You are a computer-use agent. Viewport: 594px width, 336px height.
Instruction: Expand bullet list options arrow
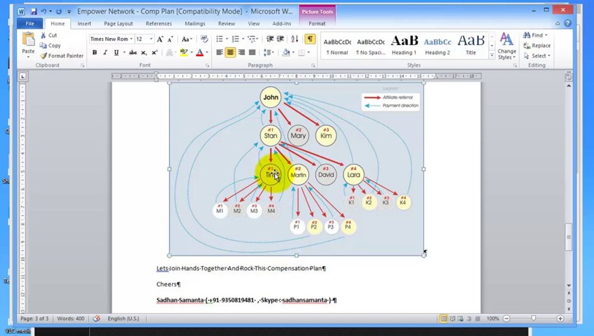pyautogui.click(x=227, y=39)
